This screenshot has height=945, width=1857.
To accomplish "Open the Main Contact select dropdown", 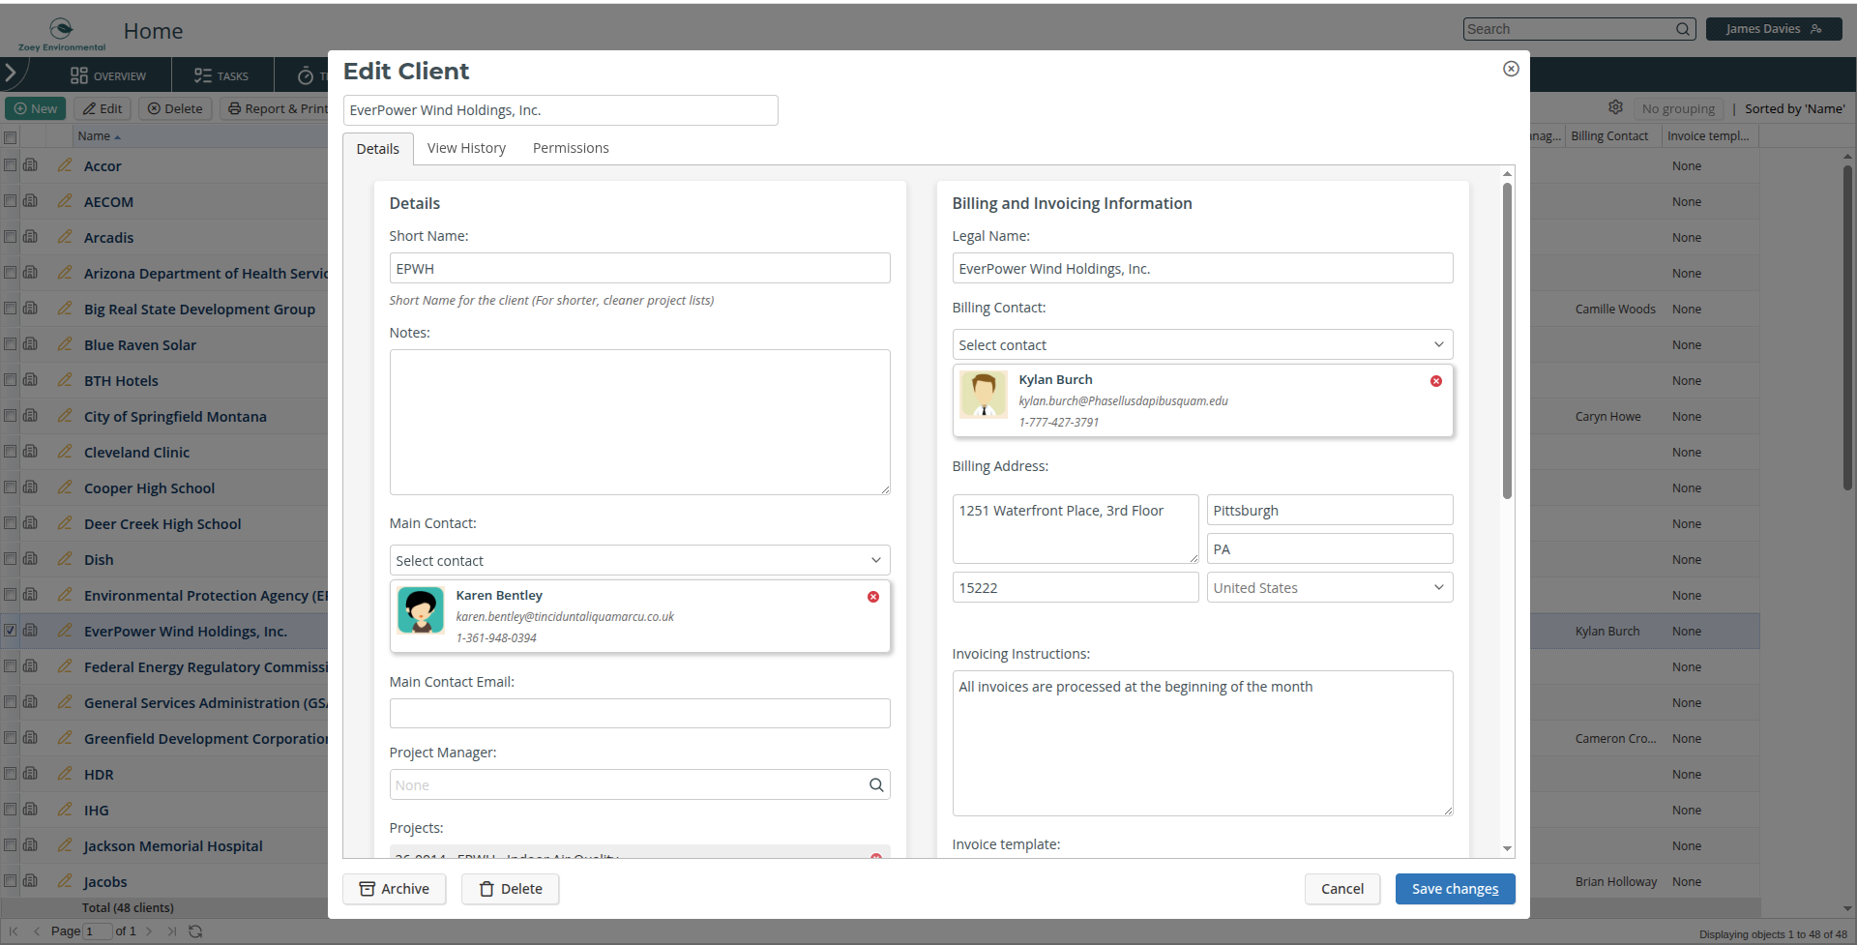I will coord(639,560).
